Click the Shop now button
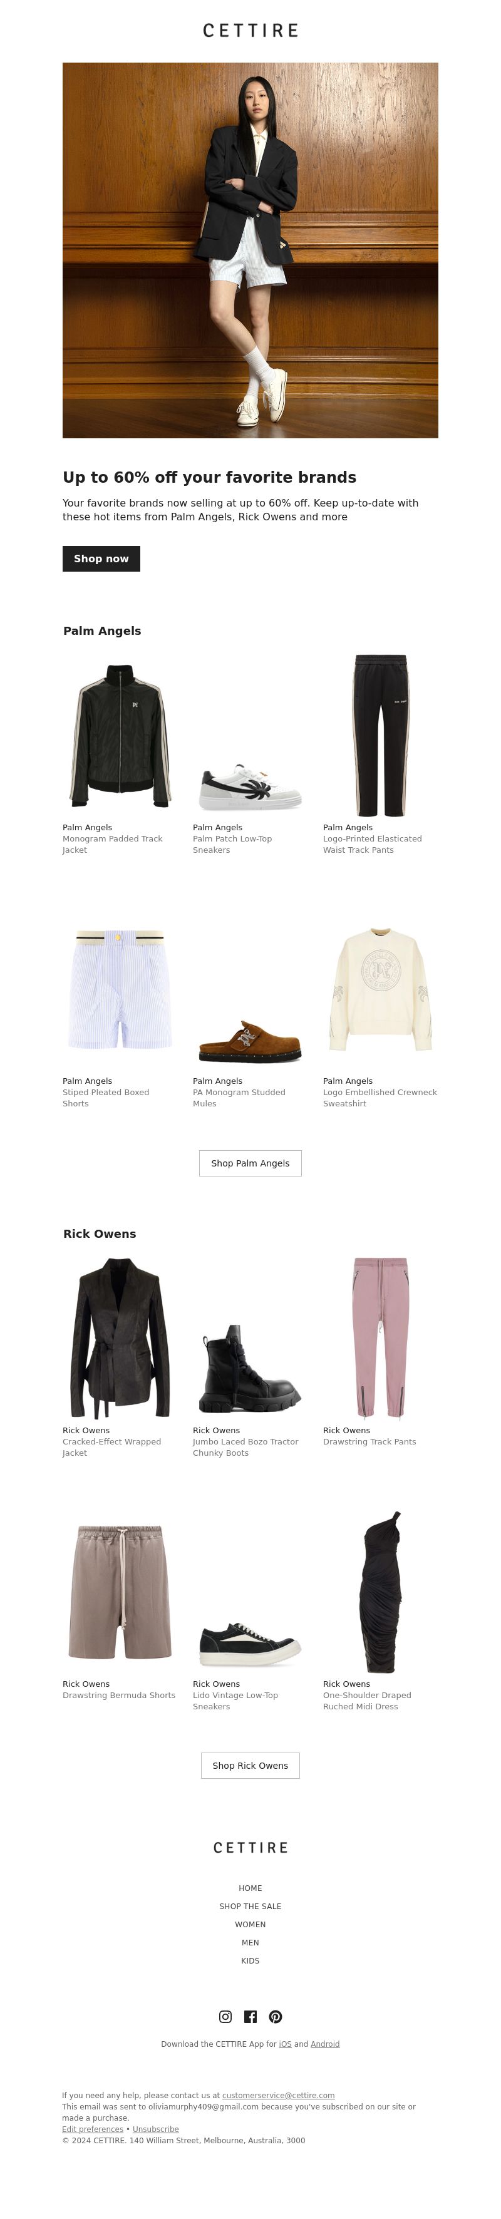Viewport: 501px width, 2219px height. (101, 559)
